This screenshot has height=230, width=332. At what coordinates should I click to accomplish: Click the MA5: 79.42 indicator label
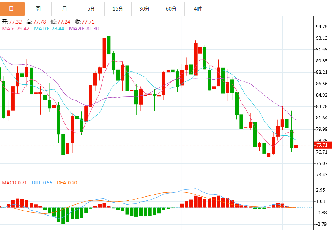(x=16, y=29)
